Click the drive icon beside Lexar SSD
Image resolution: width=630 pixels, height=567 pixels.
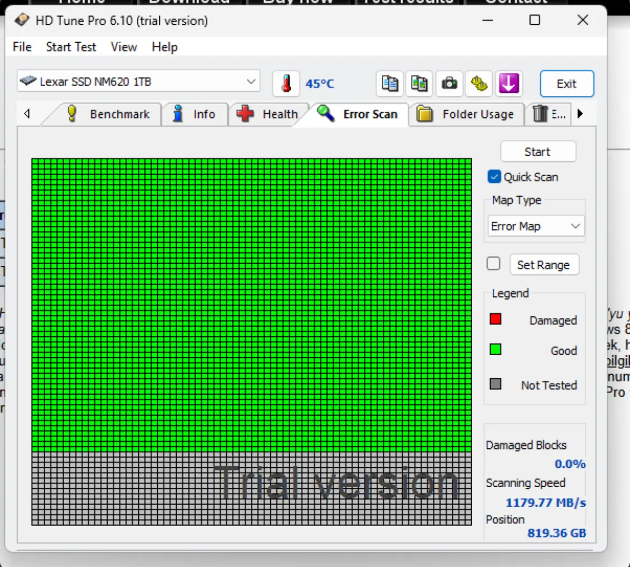tap(28, 81)
